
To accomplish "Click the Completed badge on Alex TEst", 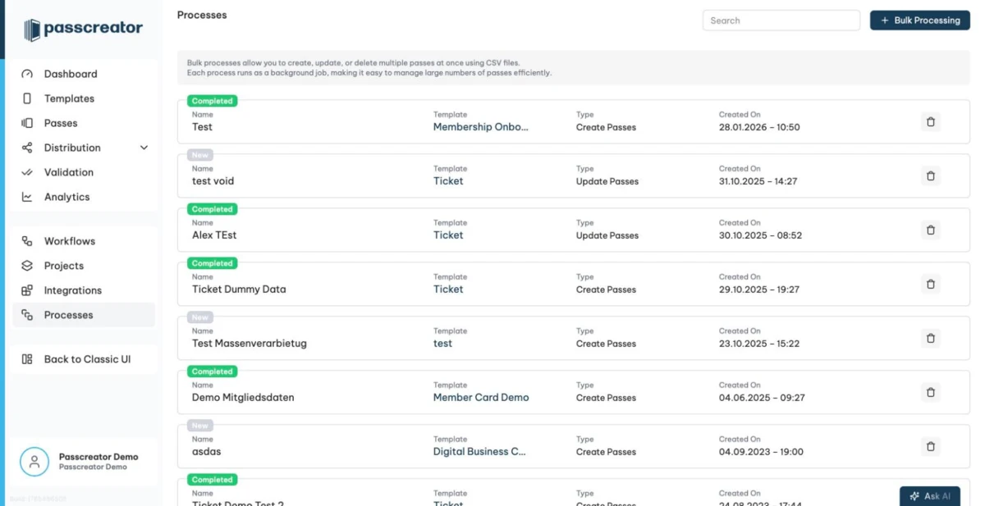I will pos(213,209).
